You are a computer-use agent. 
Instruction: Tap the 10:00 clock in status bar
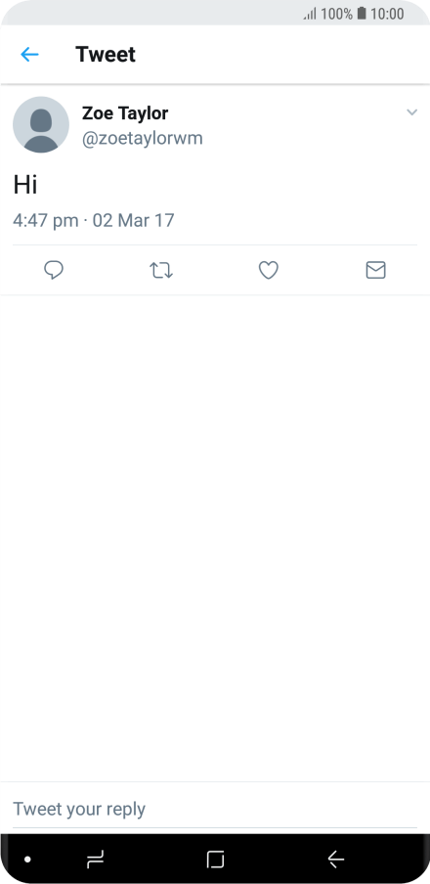click(x=387, y=14)
